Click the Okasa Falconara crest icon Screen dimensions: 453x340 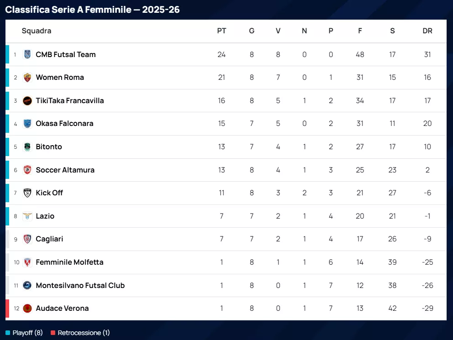pyautogui.click(x=27, y=124)
